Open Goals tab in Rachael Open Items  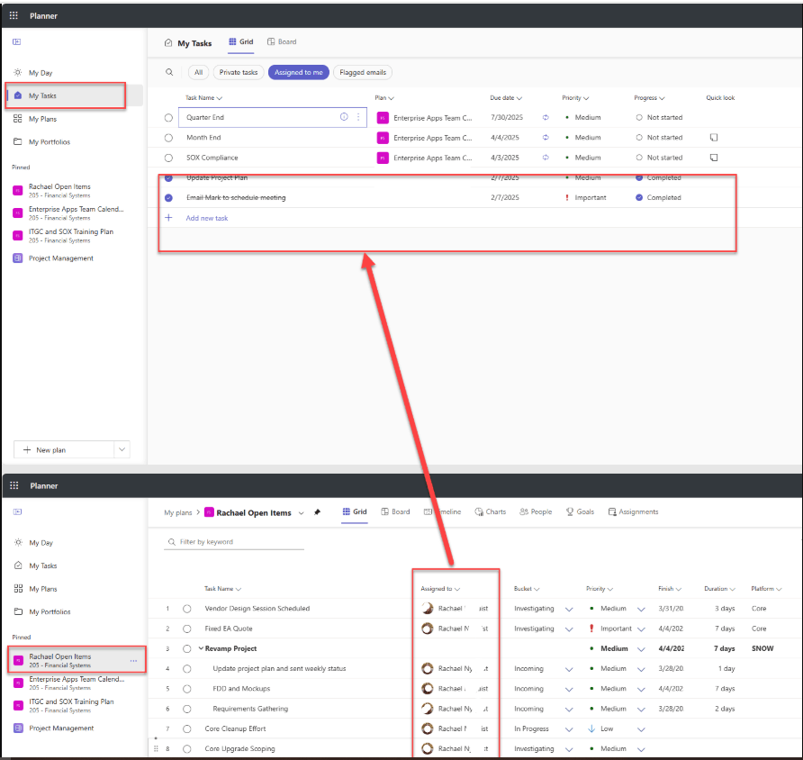580,511
